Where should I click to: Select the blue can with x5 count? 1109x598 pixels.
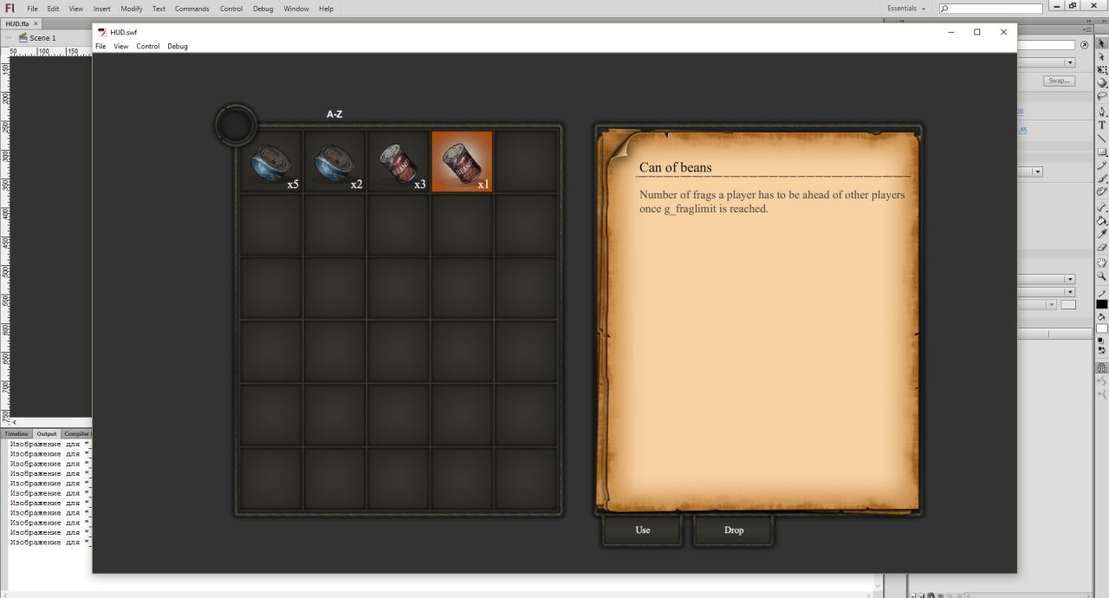pos(271,161)
